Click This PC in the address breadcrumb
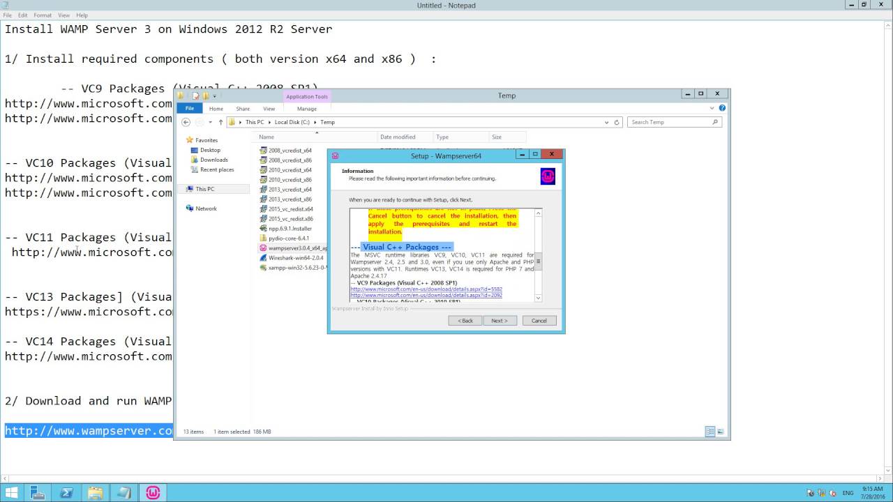The image size is (893, 502). click(x=255, y=122)
